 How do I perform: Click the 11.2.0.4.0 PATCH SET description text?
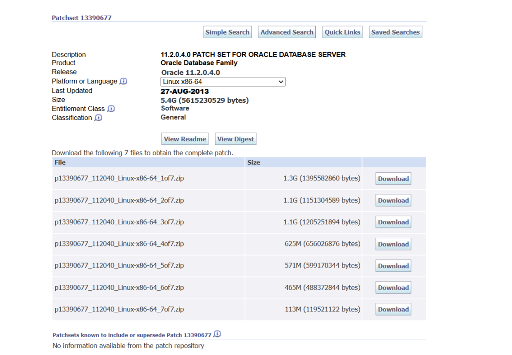pos(253,54)
